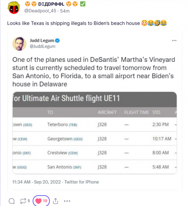189x206 pixels.
Task: Click the 54m post timestamp
Action: point(65,11)
